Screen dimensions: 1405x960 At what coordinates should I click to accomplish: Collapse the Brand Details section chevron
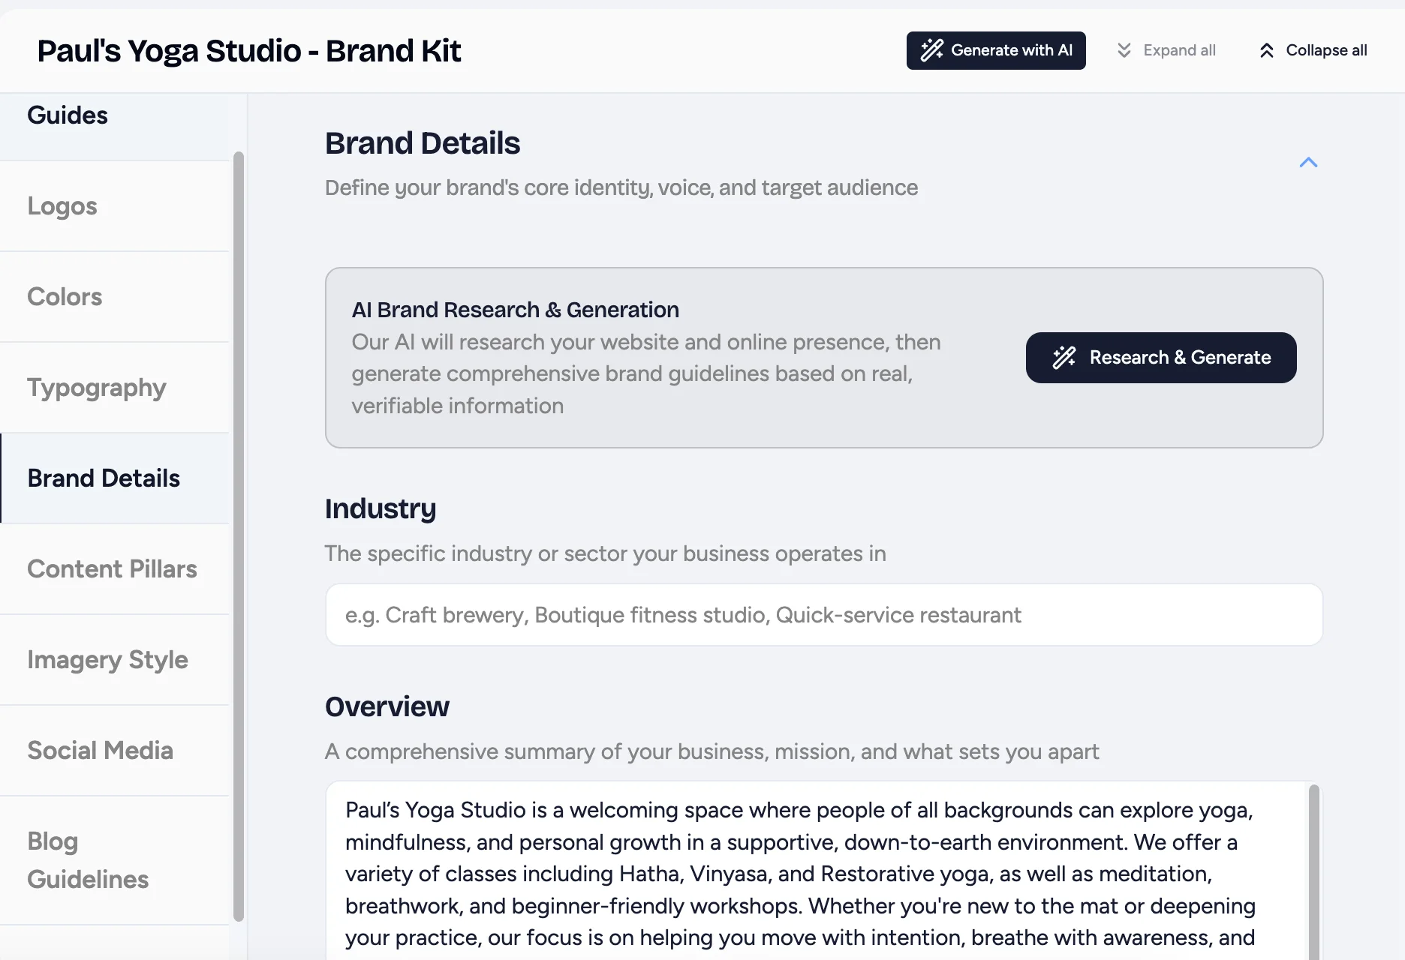[1308, 162]
